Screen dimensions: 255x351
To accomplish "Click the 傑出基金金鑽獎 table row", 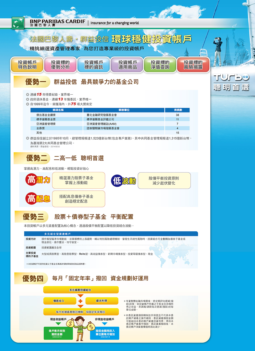I will click(110, 115).
